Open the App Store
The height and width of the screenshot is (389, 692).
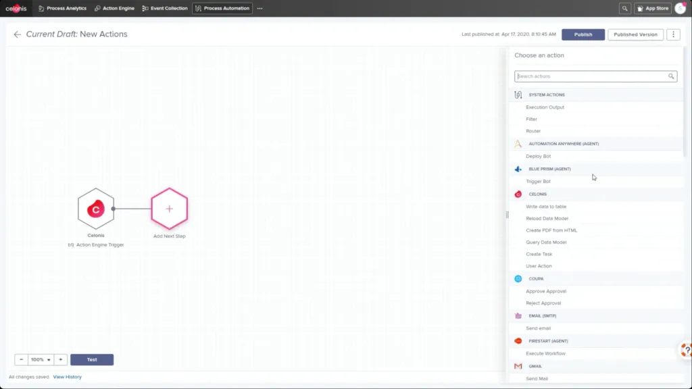[x=653, y=8]
